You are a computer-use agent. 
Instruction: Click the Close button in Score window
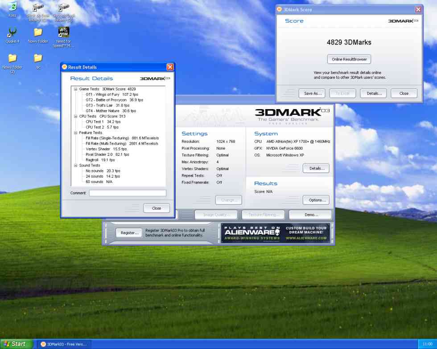click(404, 93)
